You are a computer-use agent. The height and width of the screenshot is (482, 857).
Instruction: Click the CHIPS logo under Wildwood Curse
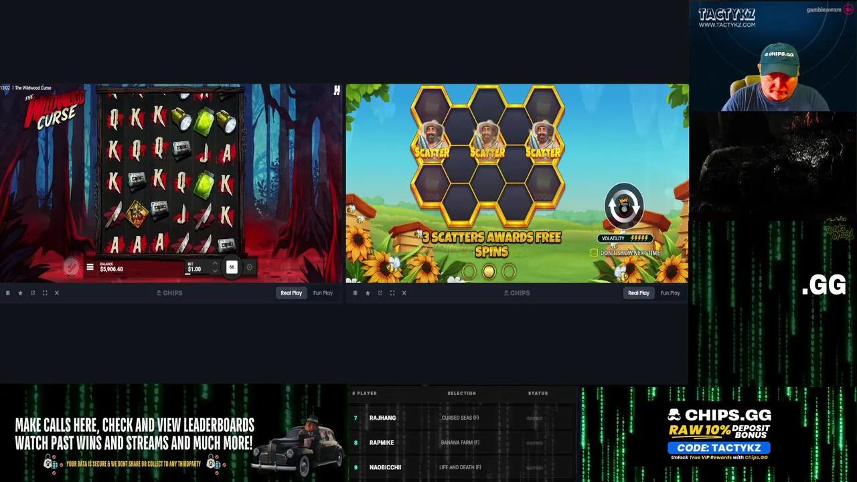169,293
